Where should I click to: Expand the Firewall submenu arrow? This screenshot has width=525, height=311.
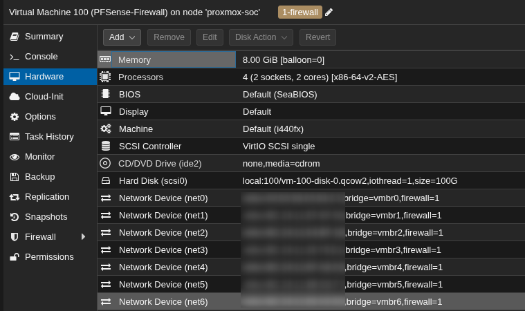(x=83, y=236)
